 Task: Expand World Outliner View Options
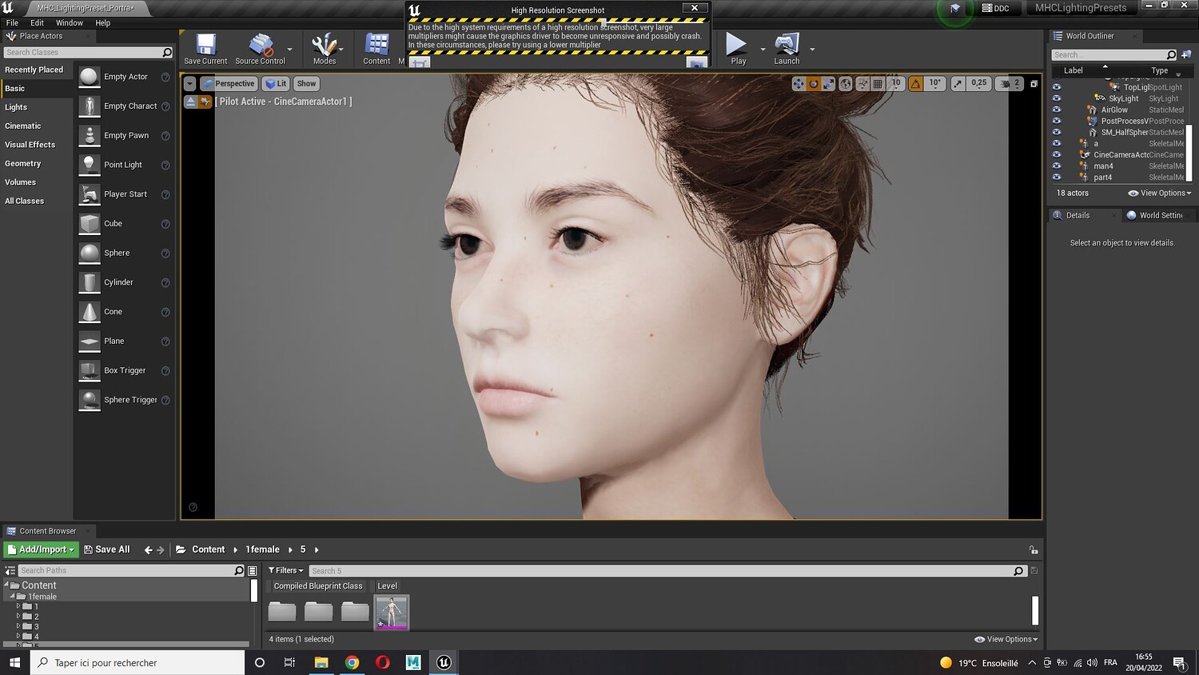click(1159, 193)
